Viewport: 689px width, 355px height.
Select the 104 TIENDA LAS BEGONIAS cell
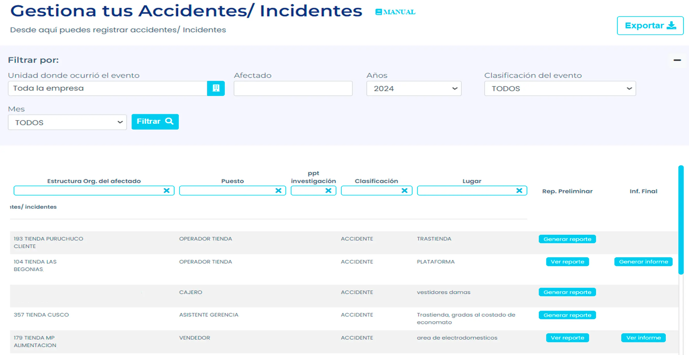click(x=35, y=265)
